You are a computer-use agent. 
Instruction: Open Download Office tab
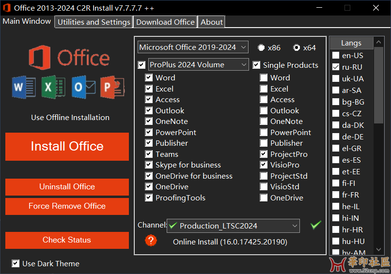165,22
